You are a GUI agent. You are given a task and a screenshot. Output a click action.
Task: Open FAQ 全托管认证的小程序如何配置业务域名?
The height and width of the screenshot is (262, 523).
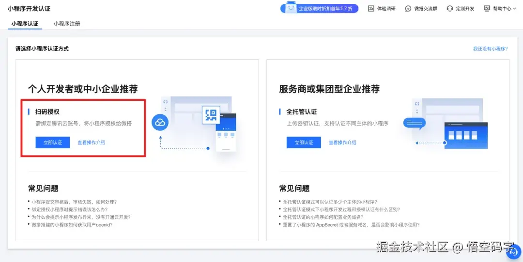point(323,217)
